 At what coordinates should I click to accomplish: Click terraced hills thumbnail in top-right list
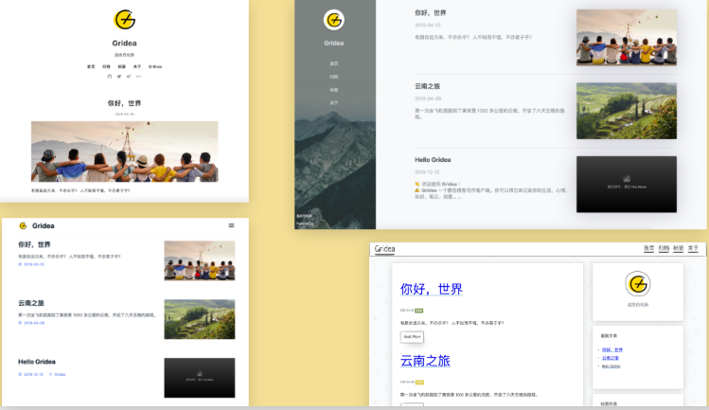(627, 111)
